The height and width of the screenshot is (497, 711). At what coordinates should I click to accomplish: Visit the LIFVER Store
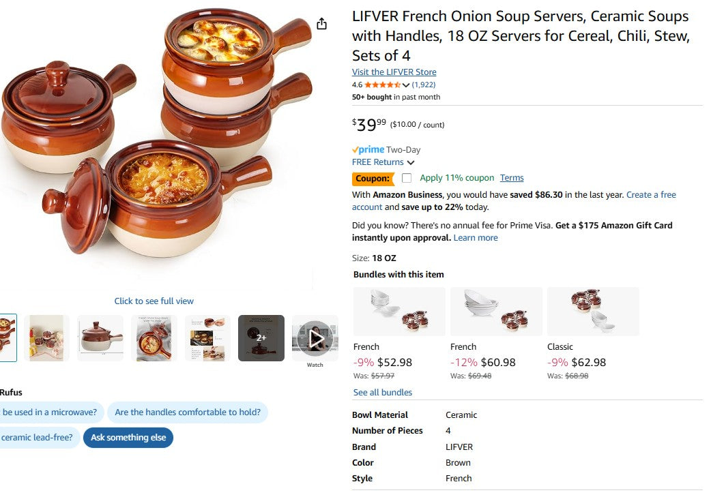pos(394,72)
